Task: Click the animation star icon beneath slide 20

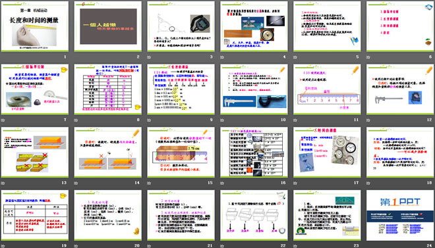Action: (76, 246)
